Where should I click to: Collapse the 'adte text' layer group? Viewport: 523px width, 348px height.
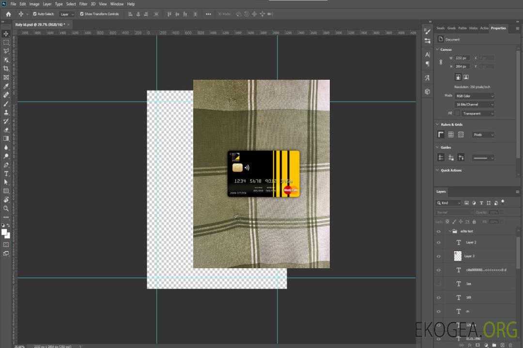click(x=450, y=232)
